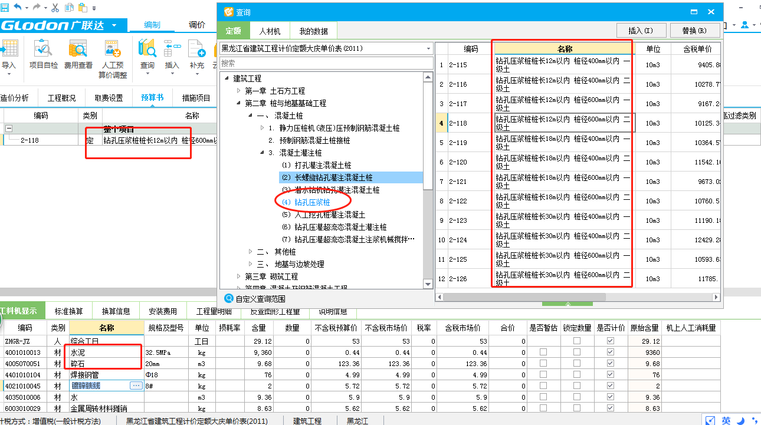The width and height of the screenshot is (761, 425).
Task: Select quota row with code 2-120
Action: (578, 162)
